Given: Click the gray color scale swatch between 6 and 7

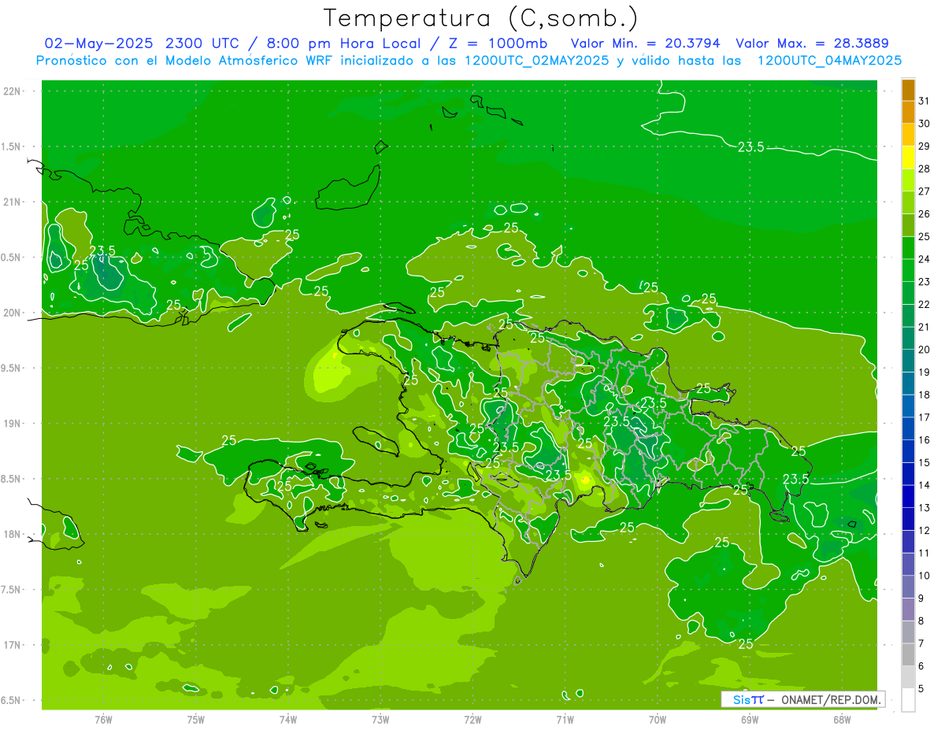Looking at the screenshot, I should tap(908, 654).
